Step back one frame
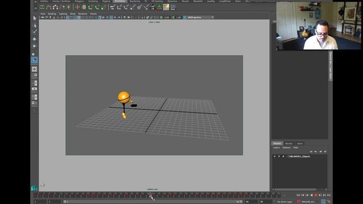This screenshot has height=204, width=363. pyautogui.click(x=302, y=195)
